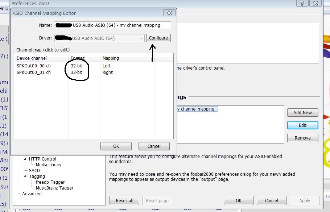
Task: Close the ASIO Channel Mapping Editor dialog
Action: tap(169, 13)
